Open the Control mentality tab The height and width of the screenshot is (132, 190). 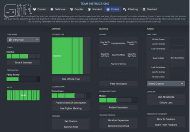tap(112, 9)
